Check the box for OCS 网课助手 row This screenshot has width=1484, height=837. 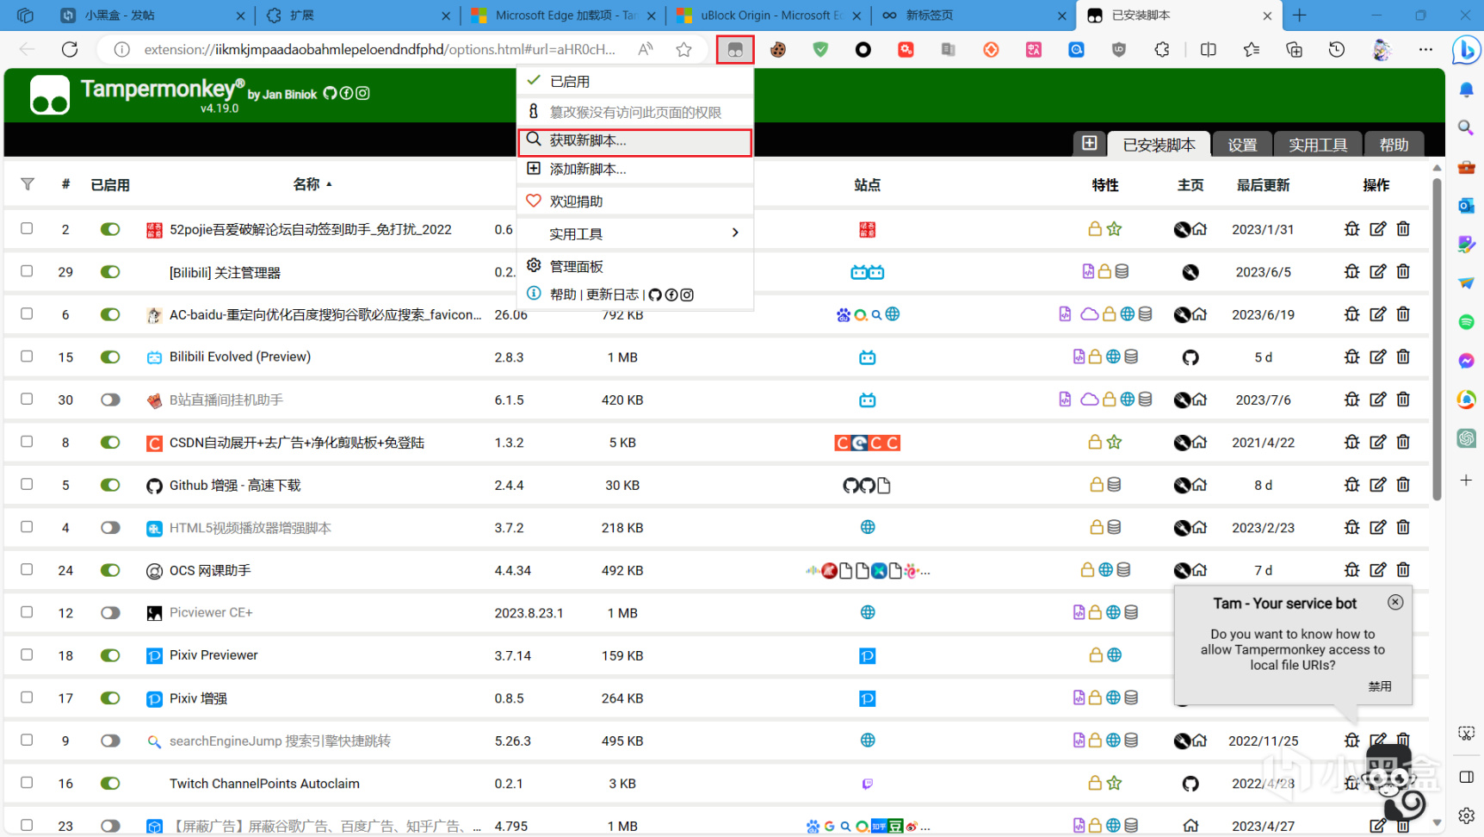pyautogui.click(x=27, y=569)
